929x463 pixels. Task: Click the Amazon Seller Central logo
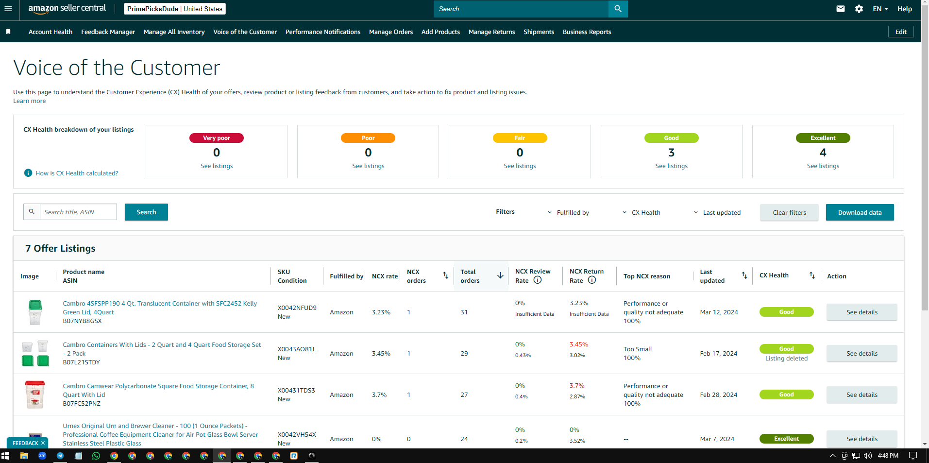67,9
